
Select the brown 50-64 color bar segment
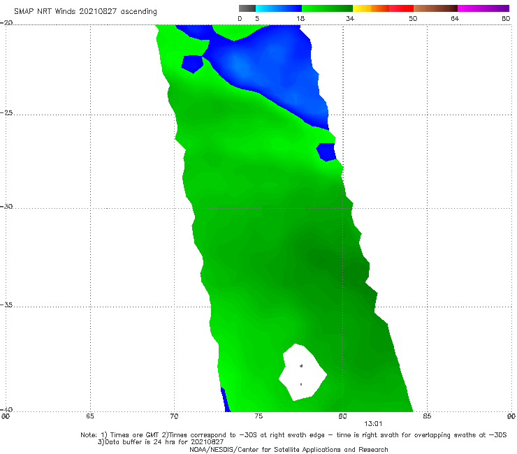[x=435, y=8]
